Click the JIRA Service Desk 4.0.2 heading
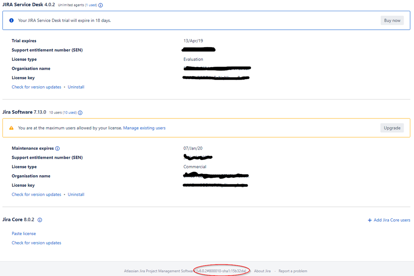This screenshot has width=414, height=276. tap(29, 5)
